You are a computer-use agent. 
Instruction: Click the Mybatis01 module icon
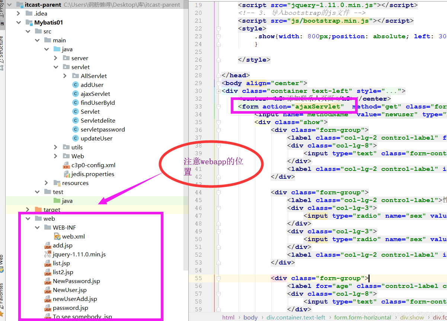[29, 22]
